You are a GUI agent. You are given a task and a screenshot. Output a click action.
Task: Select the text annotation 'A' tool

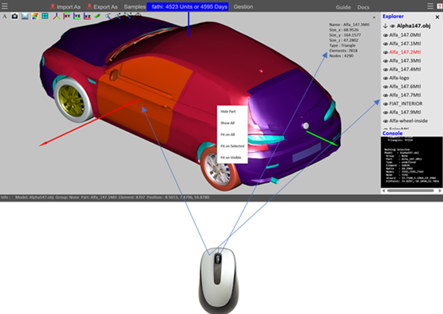point(5,16)
